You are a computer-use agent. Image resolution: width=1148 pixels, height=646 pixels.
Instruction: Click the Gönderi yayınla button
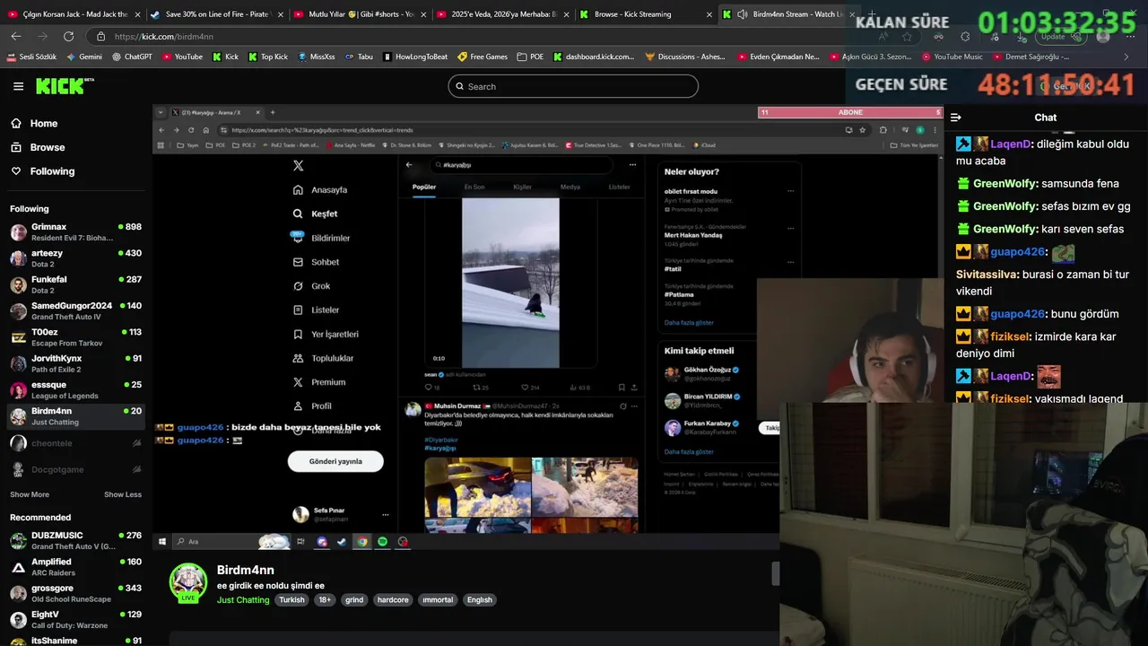(335, 461)
